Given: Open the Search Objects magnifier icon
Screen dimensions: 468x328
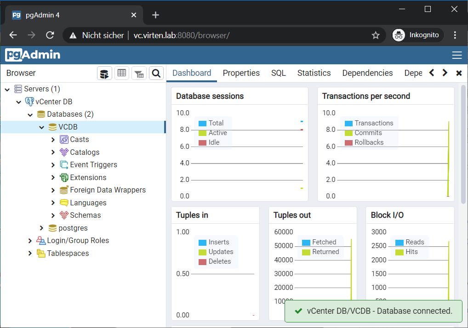Looking at the screenshot, I should pyautogui.click(x=156, y=74).
